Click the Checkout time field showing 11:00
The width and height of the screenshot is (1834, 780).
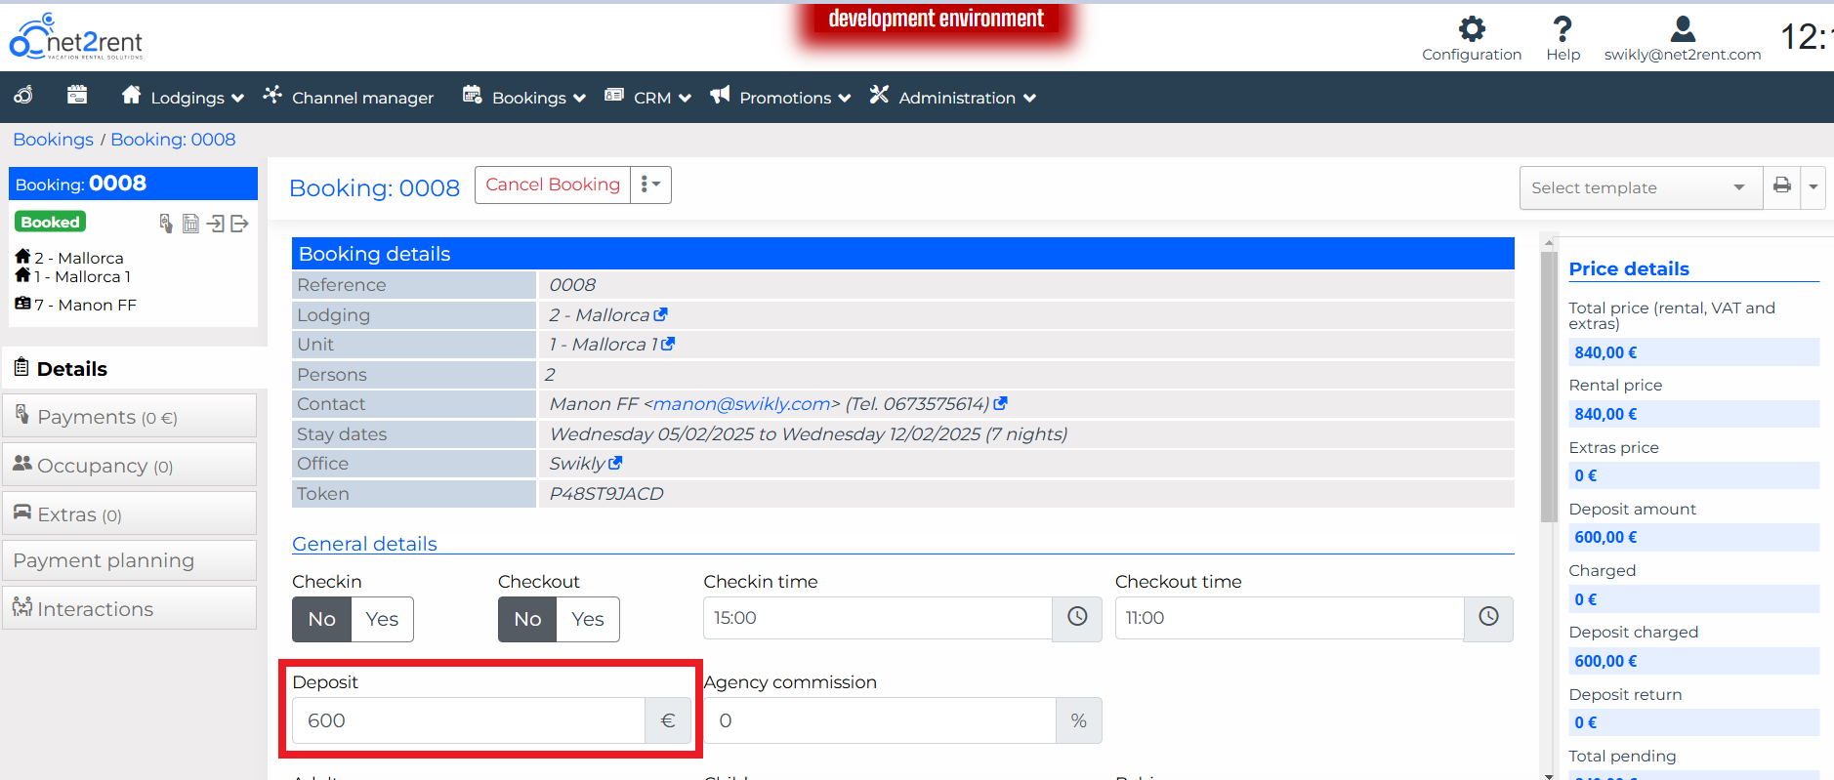[x=1290, y=618]
